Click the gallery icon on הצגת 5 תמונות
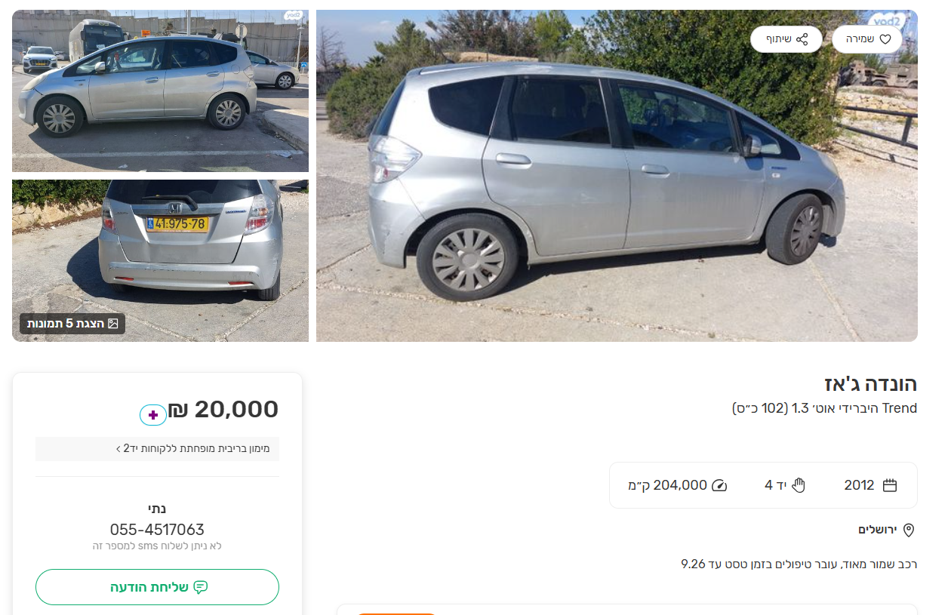Viewport: 951px width, 615px height. click(113, 324)
